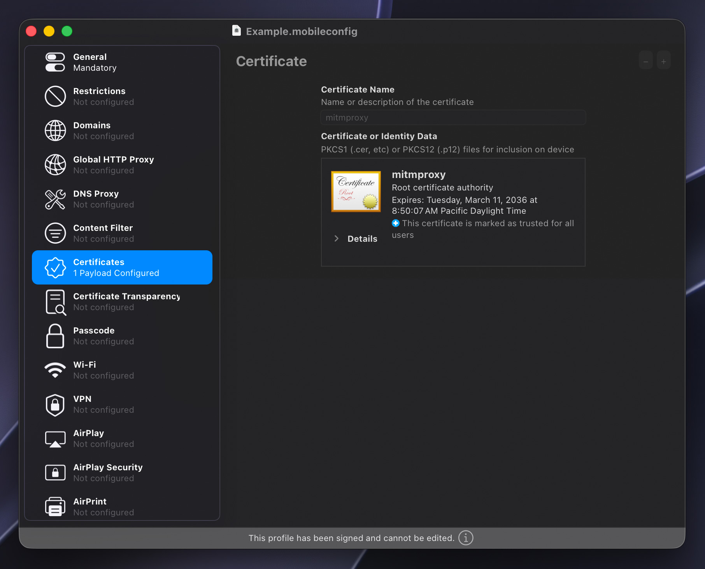The image size is (705, 569).
Task: Click the Wi-Fi signal icon
Action: pyautogui.click(x=55, y=370)
